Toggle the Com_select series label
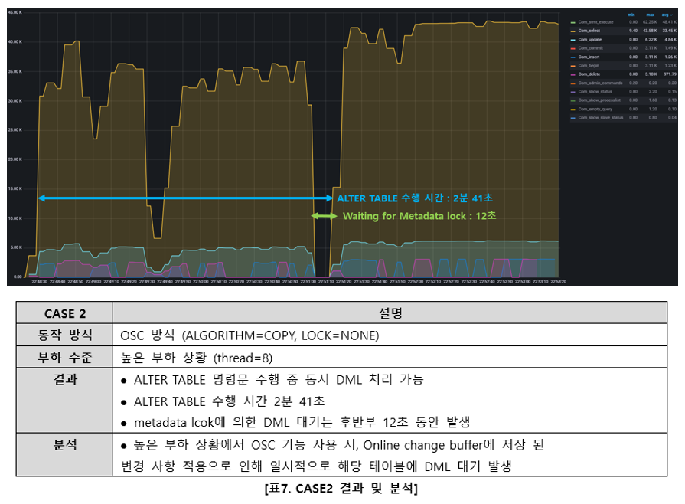The height and width of the screenshot is (504, 685). point(589,31)
